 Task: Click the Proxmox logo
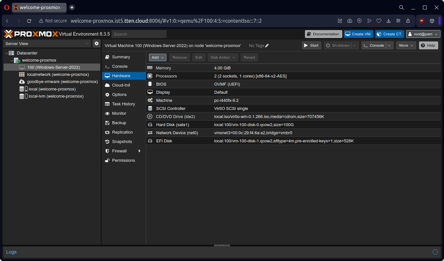tap(31, 34)
